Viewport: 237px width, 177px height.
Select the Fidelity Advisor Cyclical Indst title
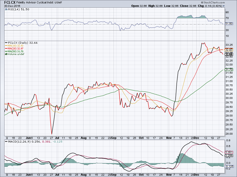click(x=35, y=3)
